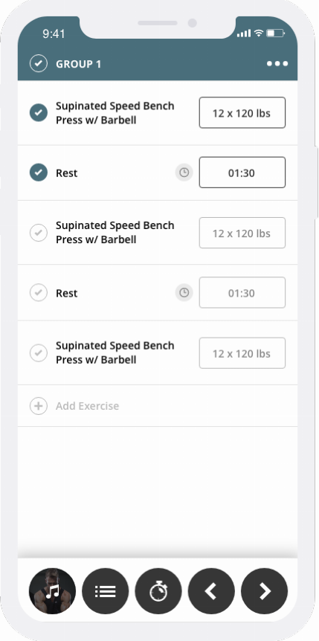319x641 pixels.
Task: Go to previous group arrow
Action: pos(211,590)
